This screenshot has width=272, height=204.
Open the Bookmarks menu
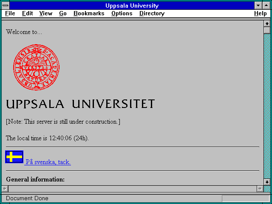[89, 14]
